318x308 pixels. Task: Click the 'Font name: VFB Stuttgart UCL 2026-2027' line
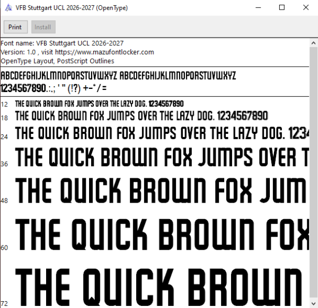click(62, 43)
